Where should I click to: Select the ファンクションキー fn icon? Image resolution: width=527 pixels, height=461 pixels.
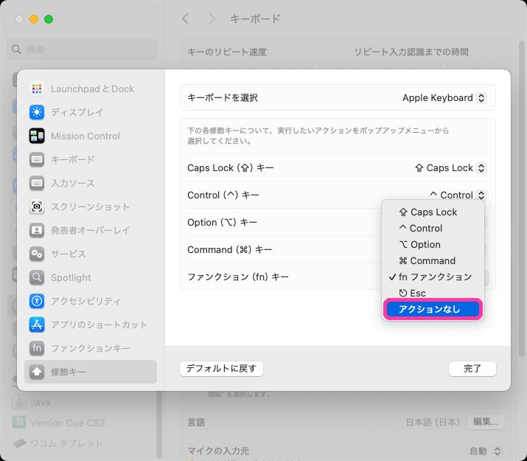[x=37, y=348]
